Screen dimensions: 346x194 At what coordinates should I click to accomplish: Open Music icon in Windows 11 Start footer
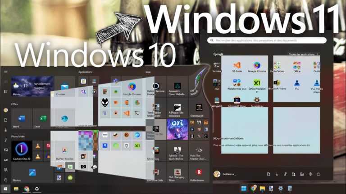285,174
